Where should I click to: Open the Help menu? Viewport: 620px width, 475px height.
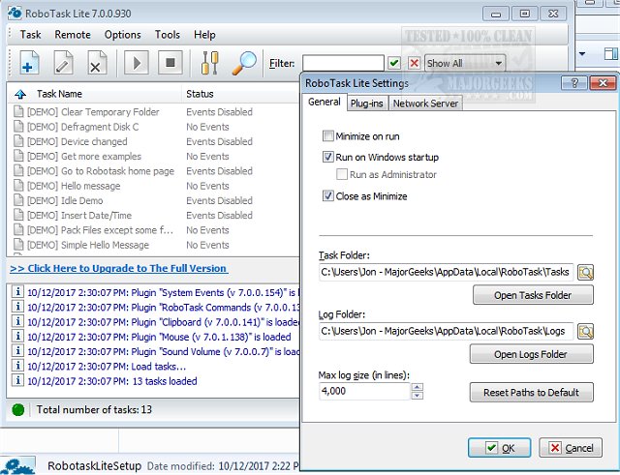[204, 35]
